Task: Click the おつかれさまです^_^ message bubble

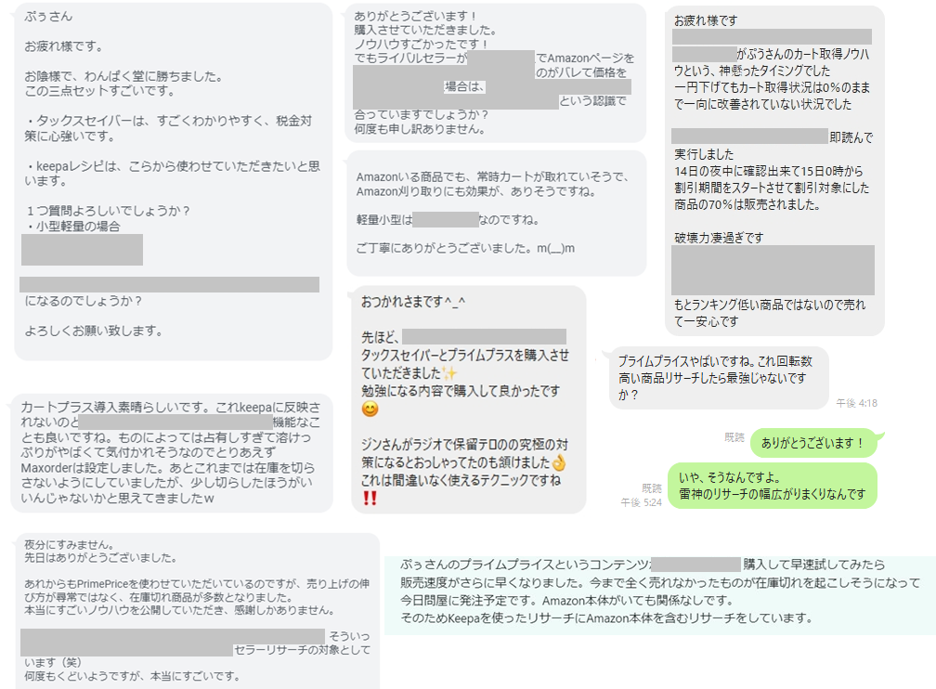Action: pos(469,399)
